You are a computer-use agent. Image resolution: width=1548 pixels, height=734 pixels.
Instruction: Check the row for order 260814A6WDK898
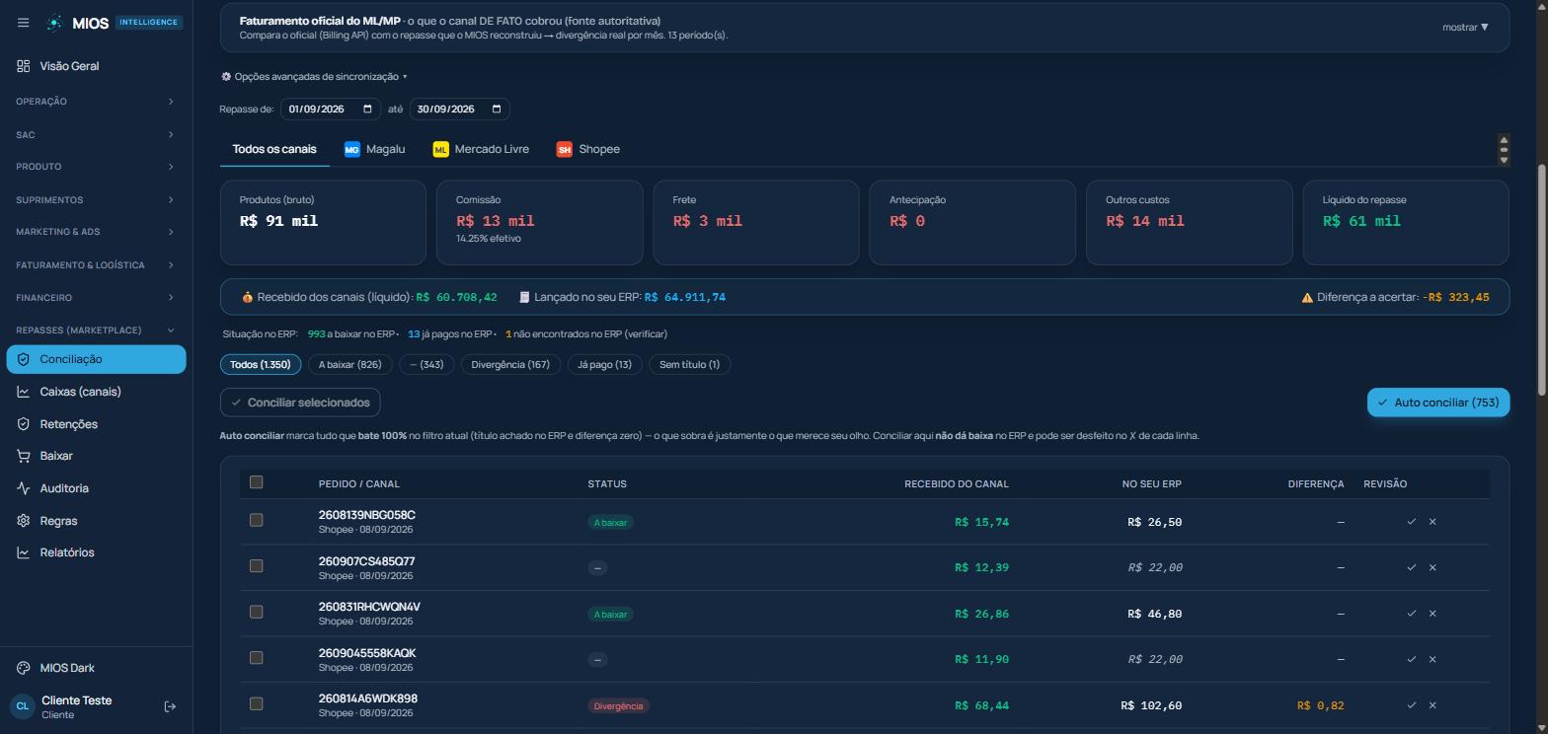coord(257,703)
